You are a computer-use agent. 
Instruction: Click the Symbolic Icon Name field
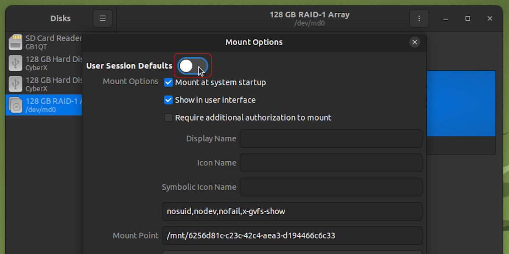(331, 187)
